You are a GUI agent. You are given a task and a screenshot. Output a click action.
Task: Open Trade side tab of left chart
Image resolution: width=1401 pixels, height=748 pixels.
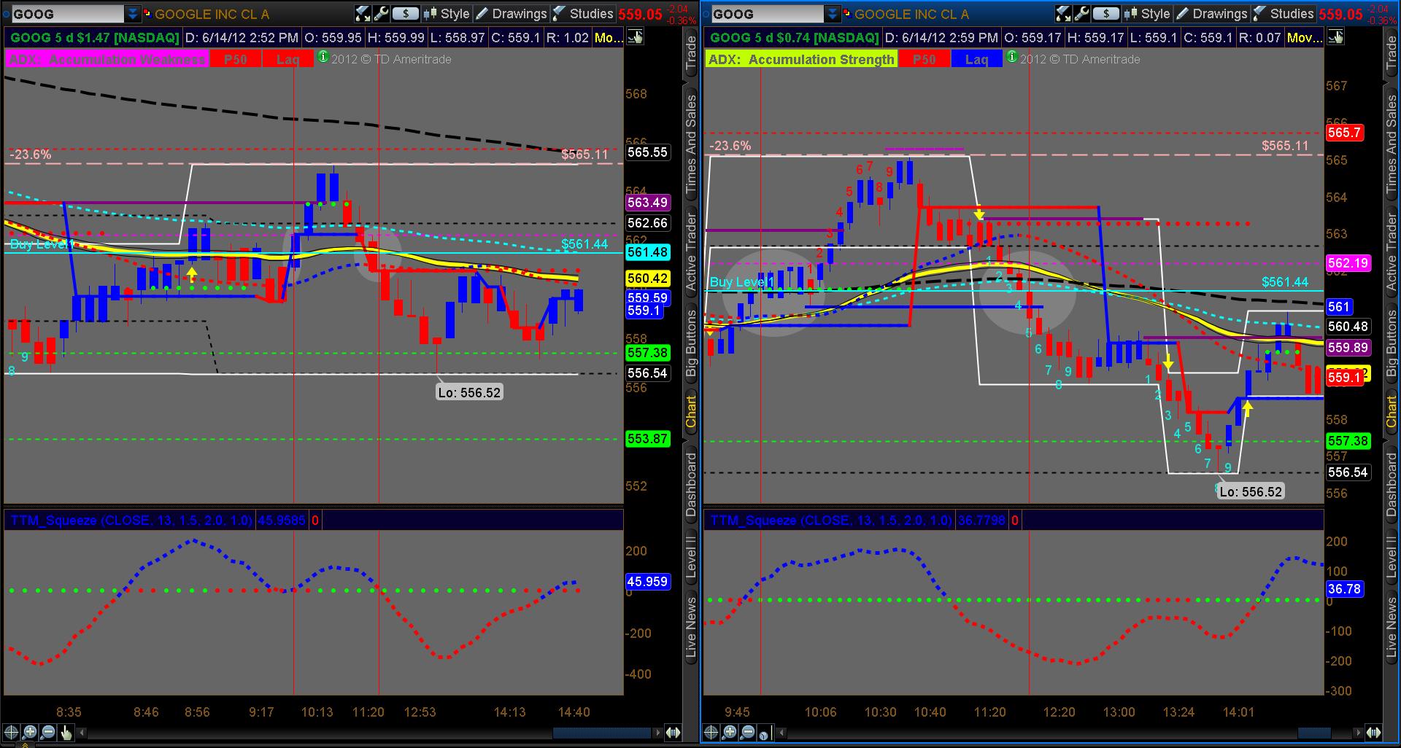pos(690,53)
